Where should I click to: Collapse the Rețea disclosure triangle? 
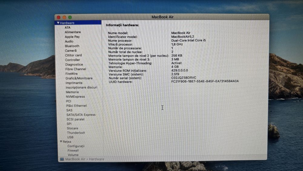click(x=61, y=142)
